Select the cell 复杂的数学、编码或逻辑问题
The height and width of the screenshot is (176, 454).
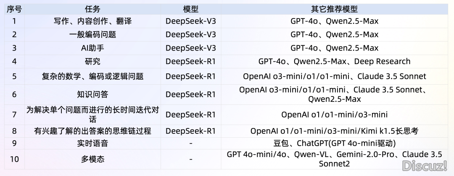(x=92, y=76)
